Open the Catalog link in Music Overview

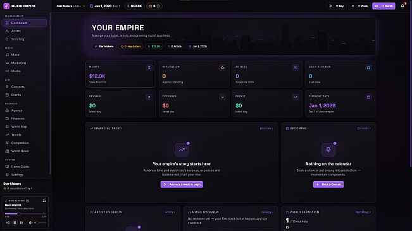tap(267, 212)
